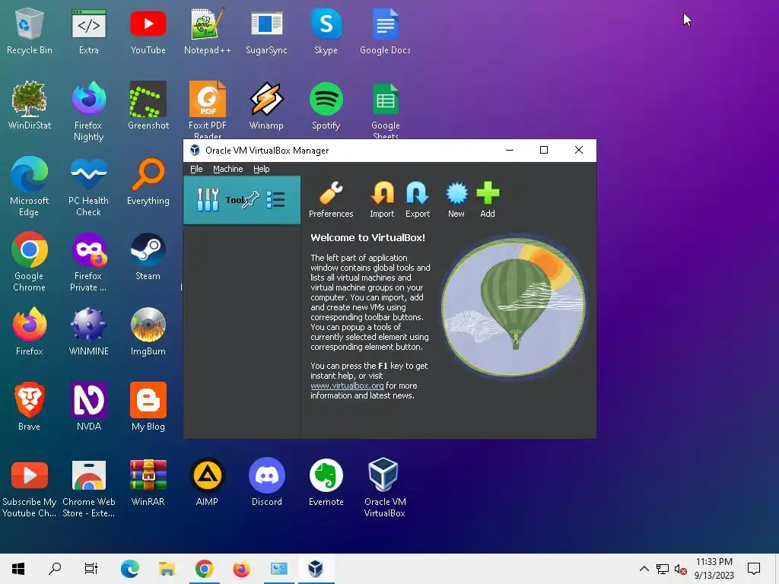Select the Spotify desktop icon
This screenshot has height=584, width=779.
click(x=326, y=106)
